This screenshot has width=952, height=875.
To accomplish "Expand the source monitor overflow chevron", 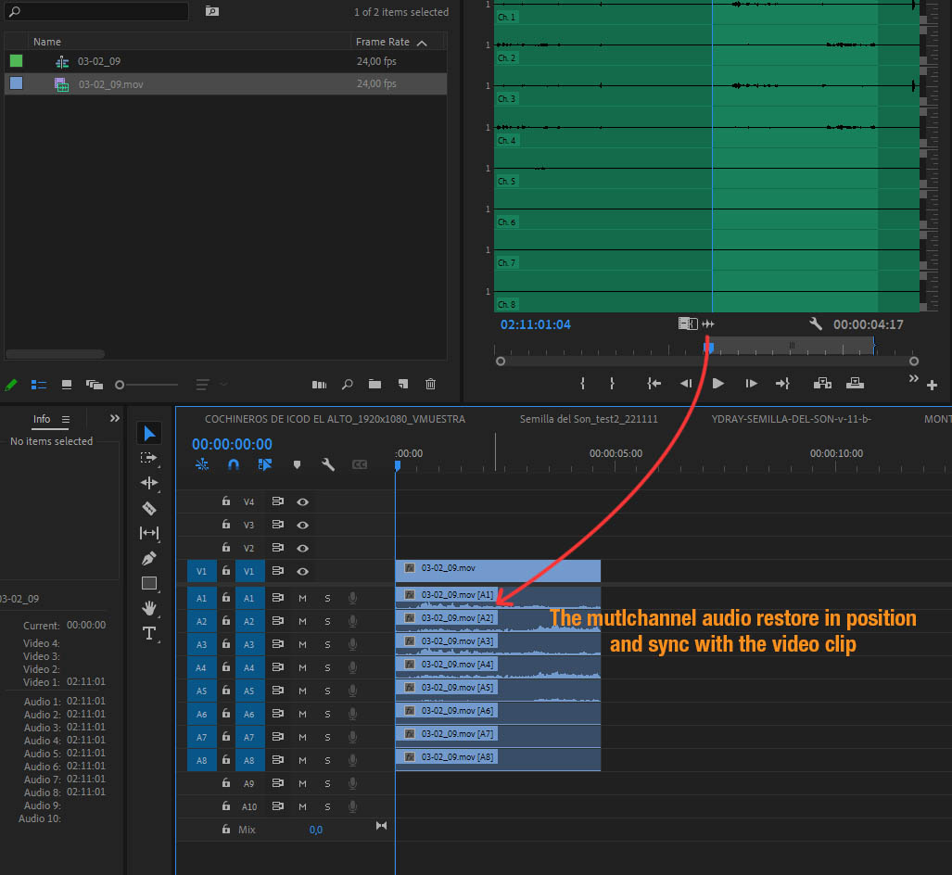I will (913, 377).
